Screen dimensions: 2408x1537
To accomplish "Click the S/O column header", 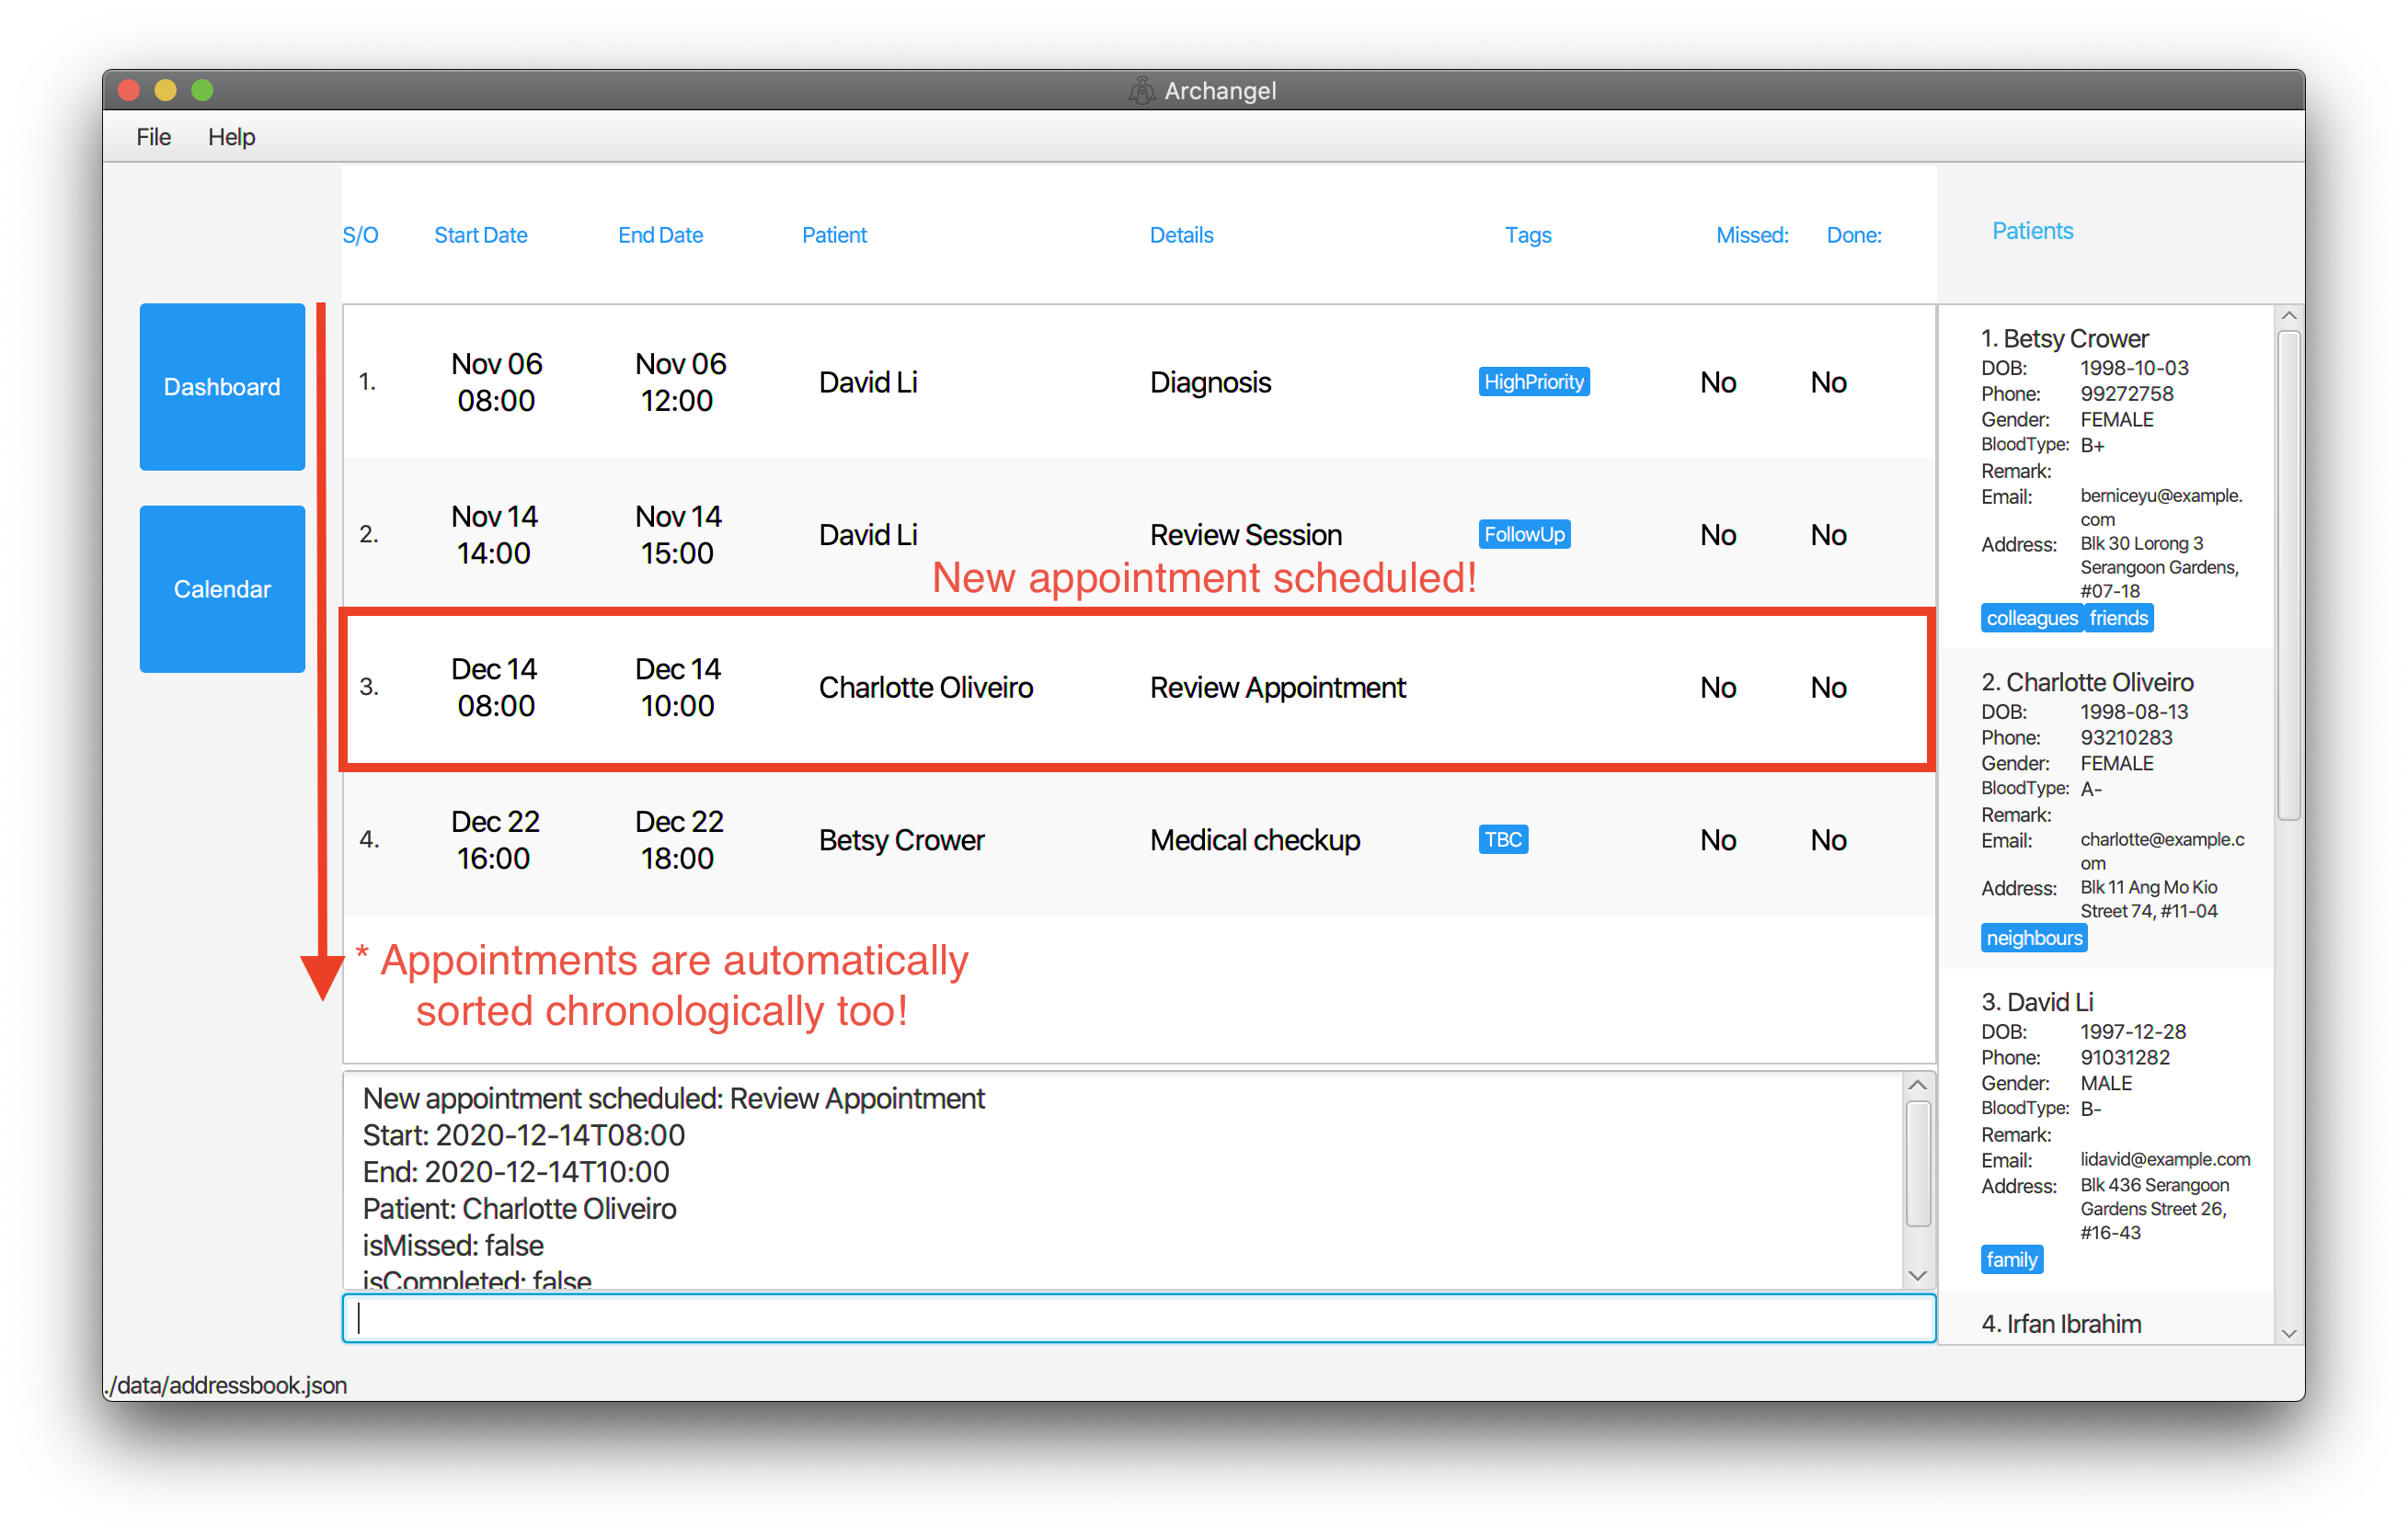I will coord(360,234).
